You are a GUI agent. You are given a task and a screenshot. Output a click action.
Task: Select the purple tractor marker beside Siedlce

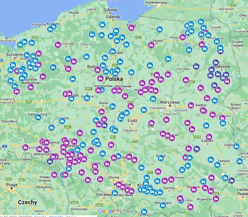190,105
